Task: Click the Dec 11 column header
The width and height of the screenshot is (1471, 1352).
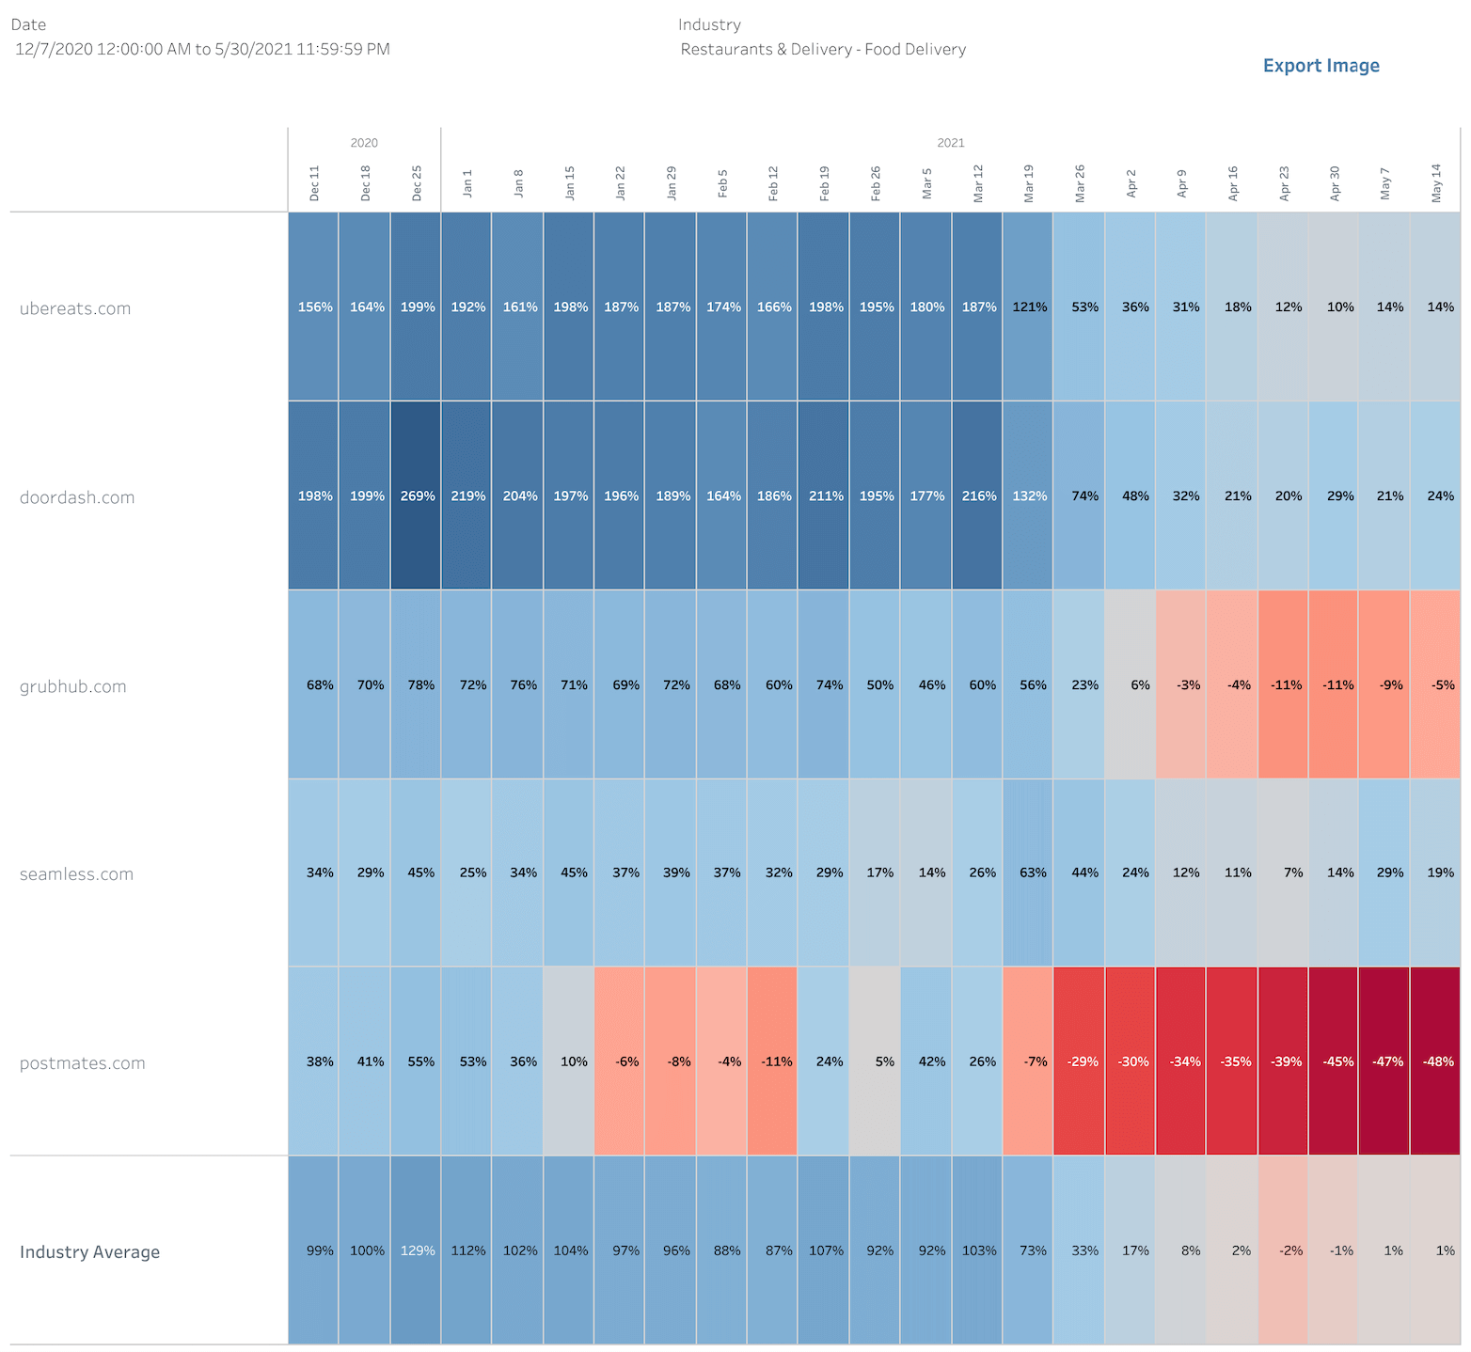Action: click(x=314, y=183)
